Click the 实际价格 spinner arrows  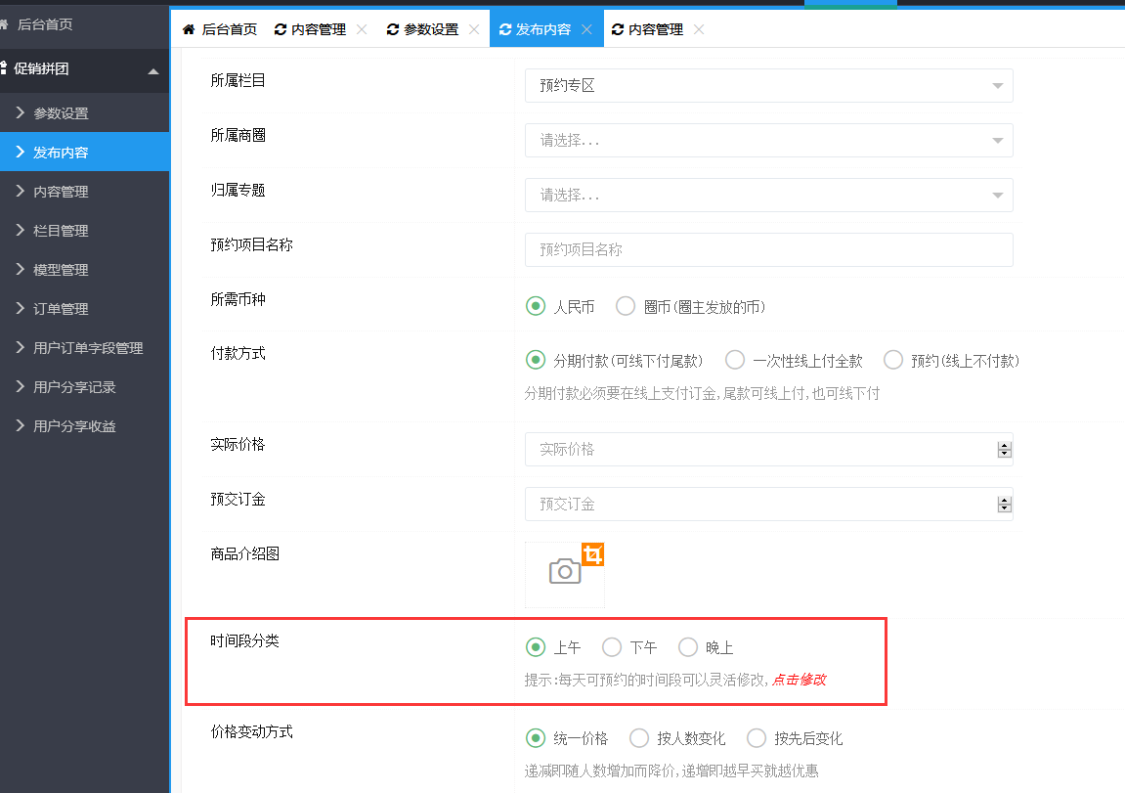[x=1003, y=450]
